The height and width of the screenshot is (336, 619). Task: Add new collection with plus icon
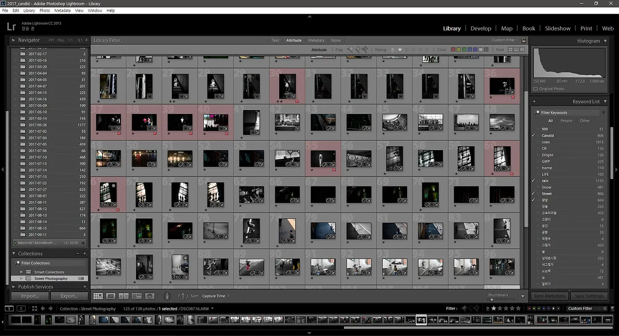(85, 254)
